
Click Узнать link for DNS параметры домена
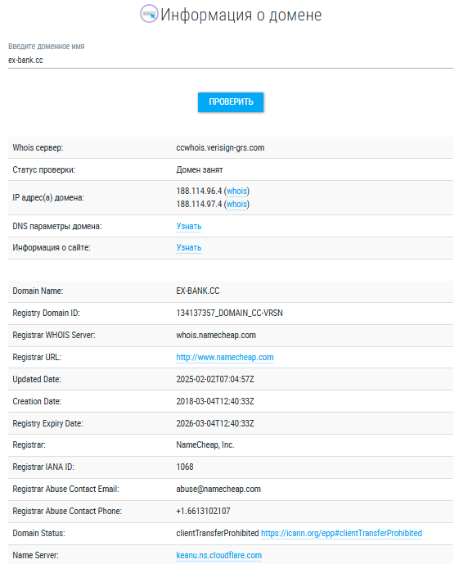(x=189, y=226)
